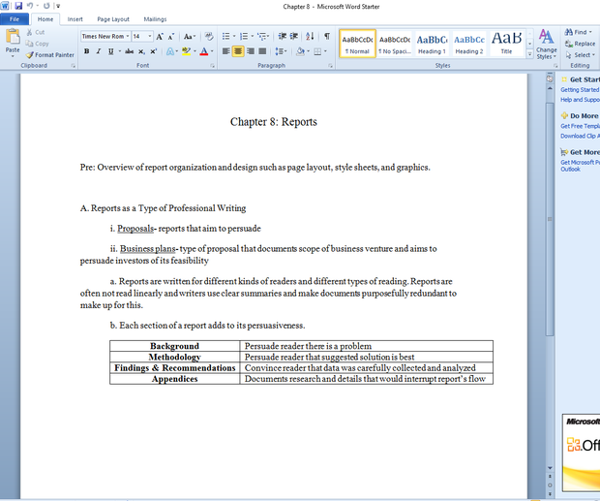Toggle Italic formatting
The width and height of the screenshot is (600, 501).
[99, 51]
